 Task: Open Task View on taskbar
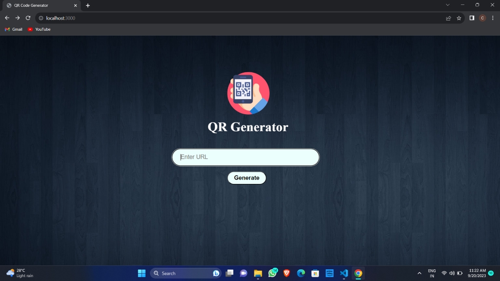[x=229, y=273]
